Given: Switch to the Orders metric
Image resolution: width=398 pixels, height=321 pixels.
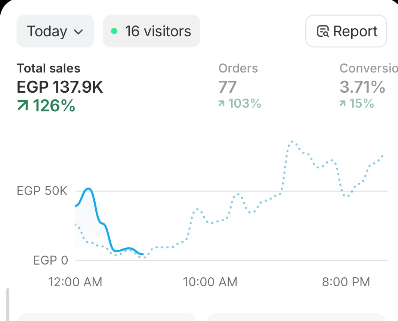Looking at the screenshot, I should point(238,68).
